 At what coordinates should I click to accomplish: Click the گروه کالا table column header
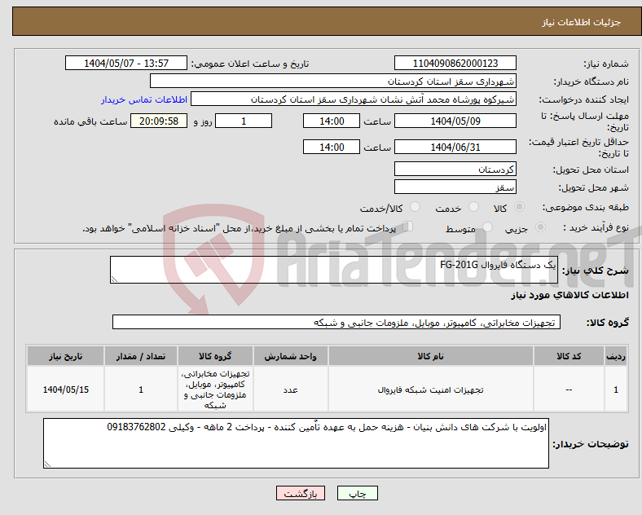pyautogui.click(x=215, y=356)
